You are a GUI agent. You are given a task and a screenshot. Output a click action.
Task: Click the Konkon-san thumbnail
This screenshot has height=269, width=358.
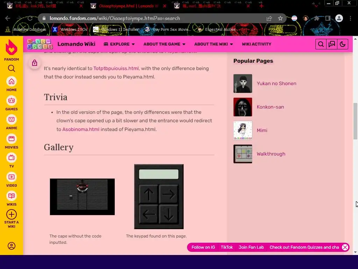243,107
